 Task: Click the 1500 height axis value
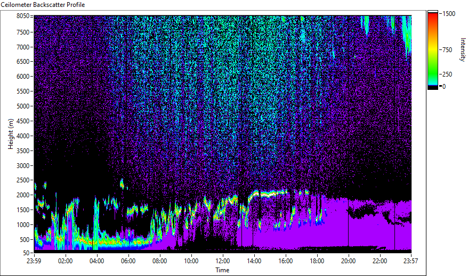click(23, 210)
